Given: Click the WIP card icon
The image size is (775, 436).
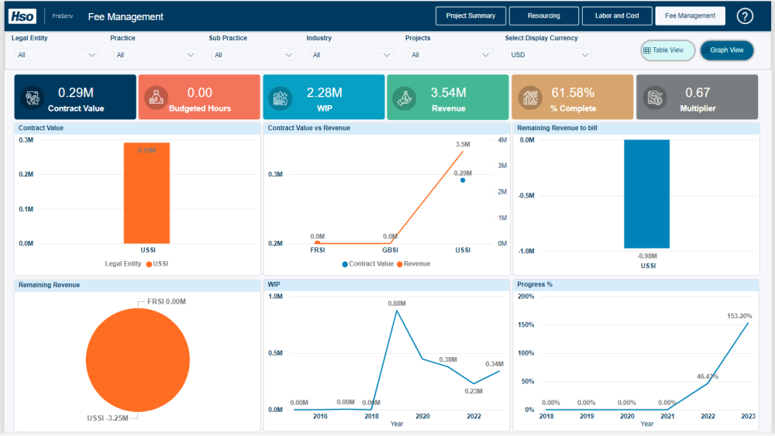Looking at the screenshot, I should [x=281, y=98].
